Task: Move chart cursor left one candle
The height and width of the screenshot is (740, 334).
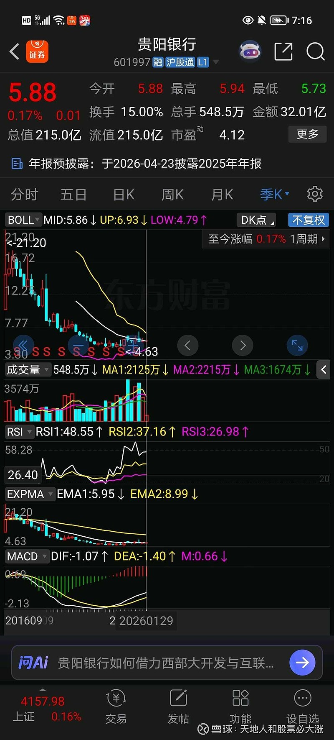Action: (x=187, y=346)
